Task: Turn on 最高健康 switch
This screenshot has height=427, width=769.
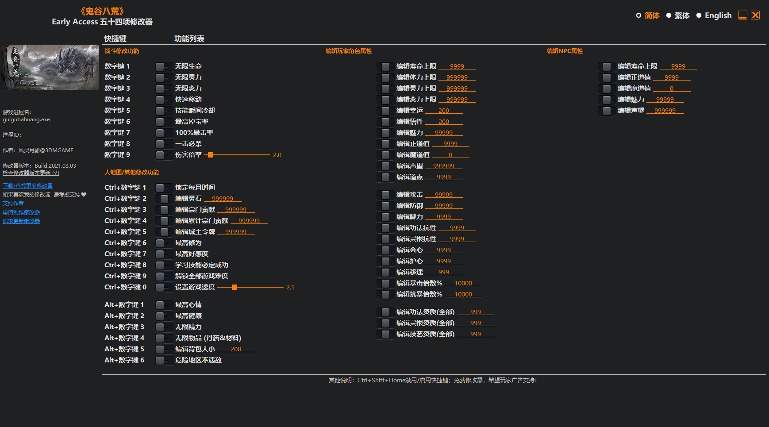Action: (x=164, y=316)
